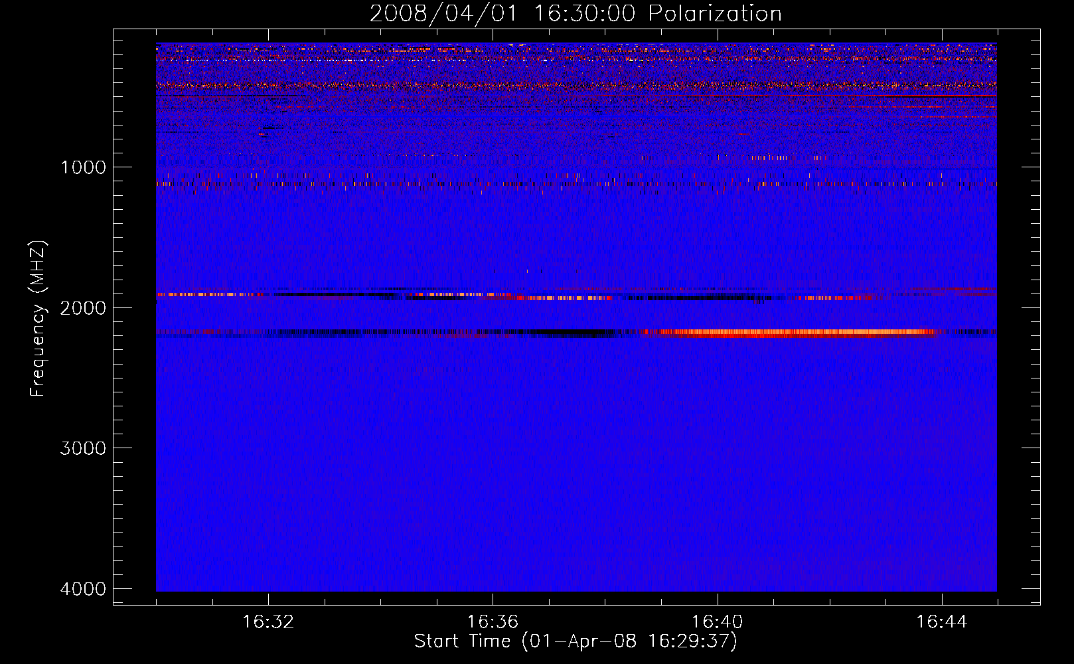The width and height of the screenshot is (1074, 664).
Task: Click the bright orange-red emission band near 2200 MHz
Action: [790, 333]
